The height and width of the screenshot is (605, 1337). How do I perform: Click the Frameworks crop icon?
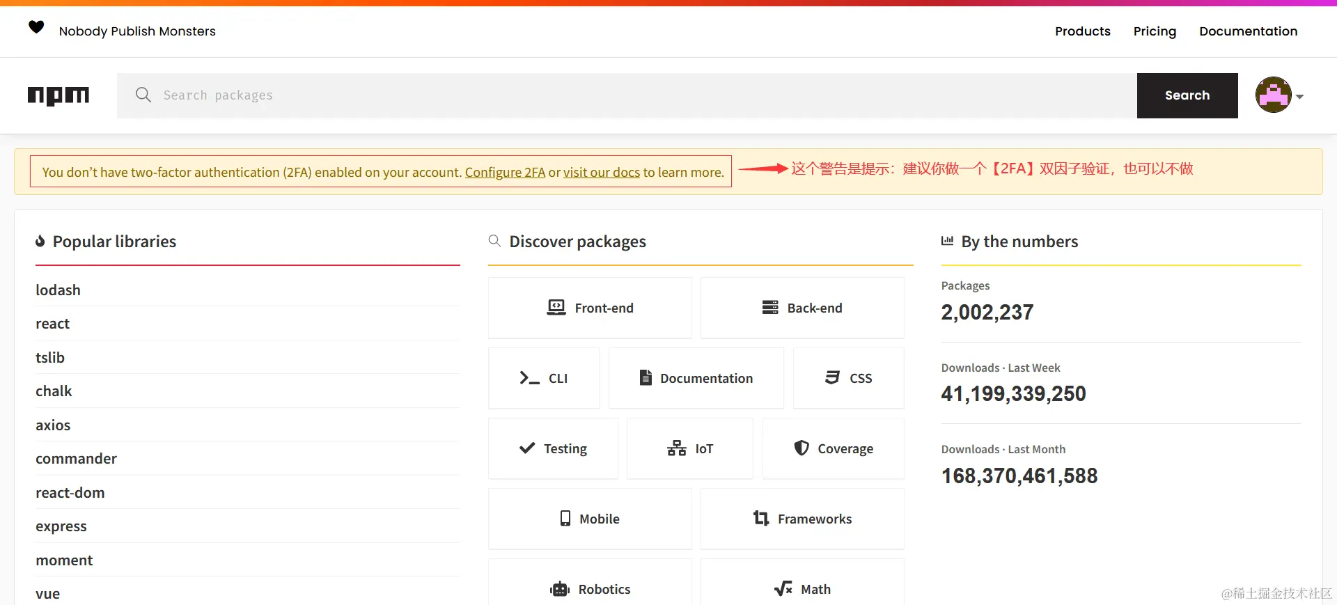pyautogui.click(x=761, y=518)
